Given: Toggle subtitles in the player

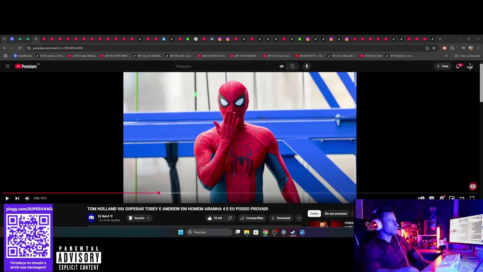Looking at the screenshot, I should [x=432, y=198].
